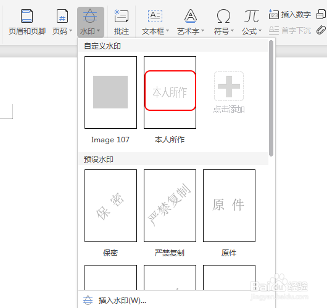Expand the 页码 dropdown arrow
Viewport: 327px width, 308px height.
pos(71,31)
